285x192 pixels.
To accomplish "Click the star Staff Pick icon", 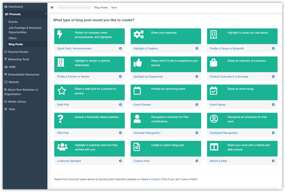I will tap(62, 91).
